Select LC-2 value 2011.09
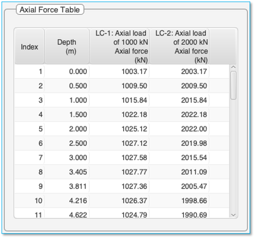The image size is (255, 238). click(x=179, y=172)
